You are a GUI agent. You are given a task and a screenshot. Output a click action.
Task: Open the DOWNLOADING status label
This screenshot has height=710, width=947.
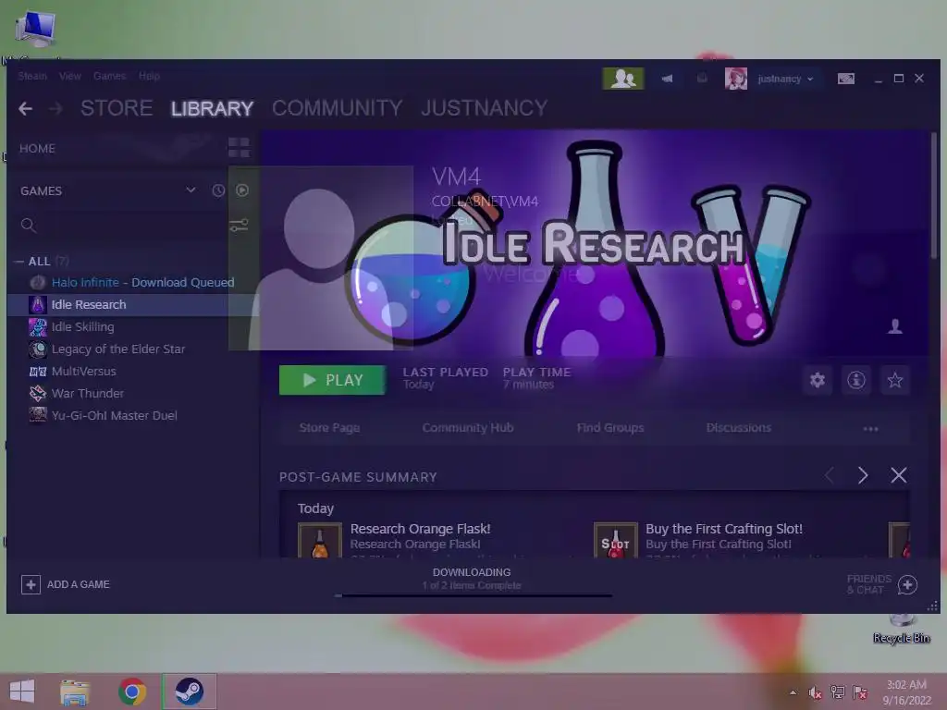(x=472, y=572)
